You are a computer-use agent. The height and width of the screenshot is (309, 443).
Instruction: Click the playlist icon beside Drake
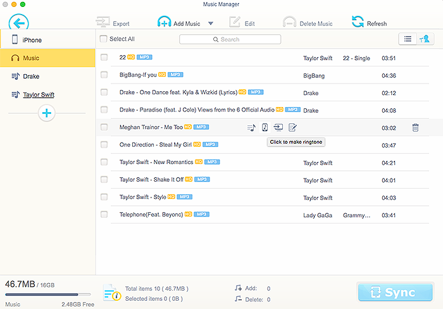click(16, 77)
